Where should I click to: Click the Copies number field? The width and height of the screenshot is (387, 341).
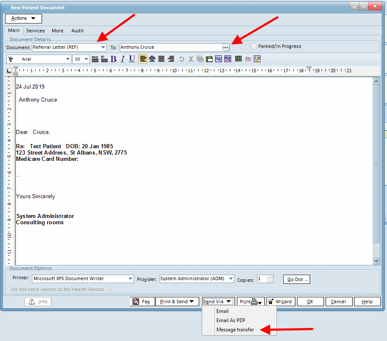262,279
